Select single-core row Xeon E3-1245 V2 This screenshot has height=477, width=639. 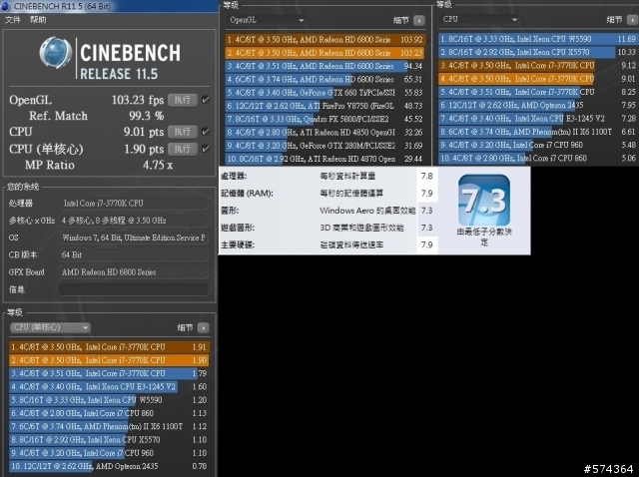[109, 386]
